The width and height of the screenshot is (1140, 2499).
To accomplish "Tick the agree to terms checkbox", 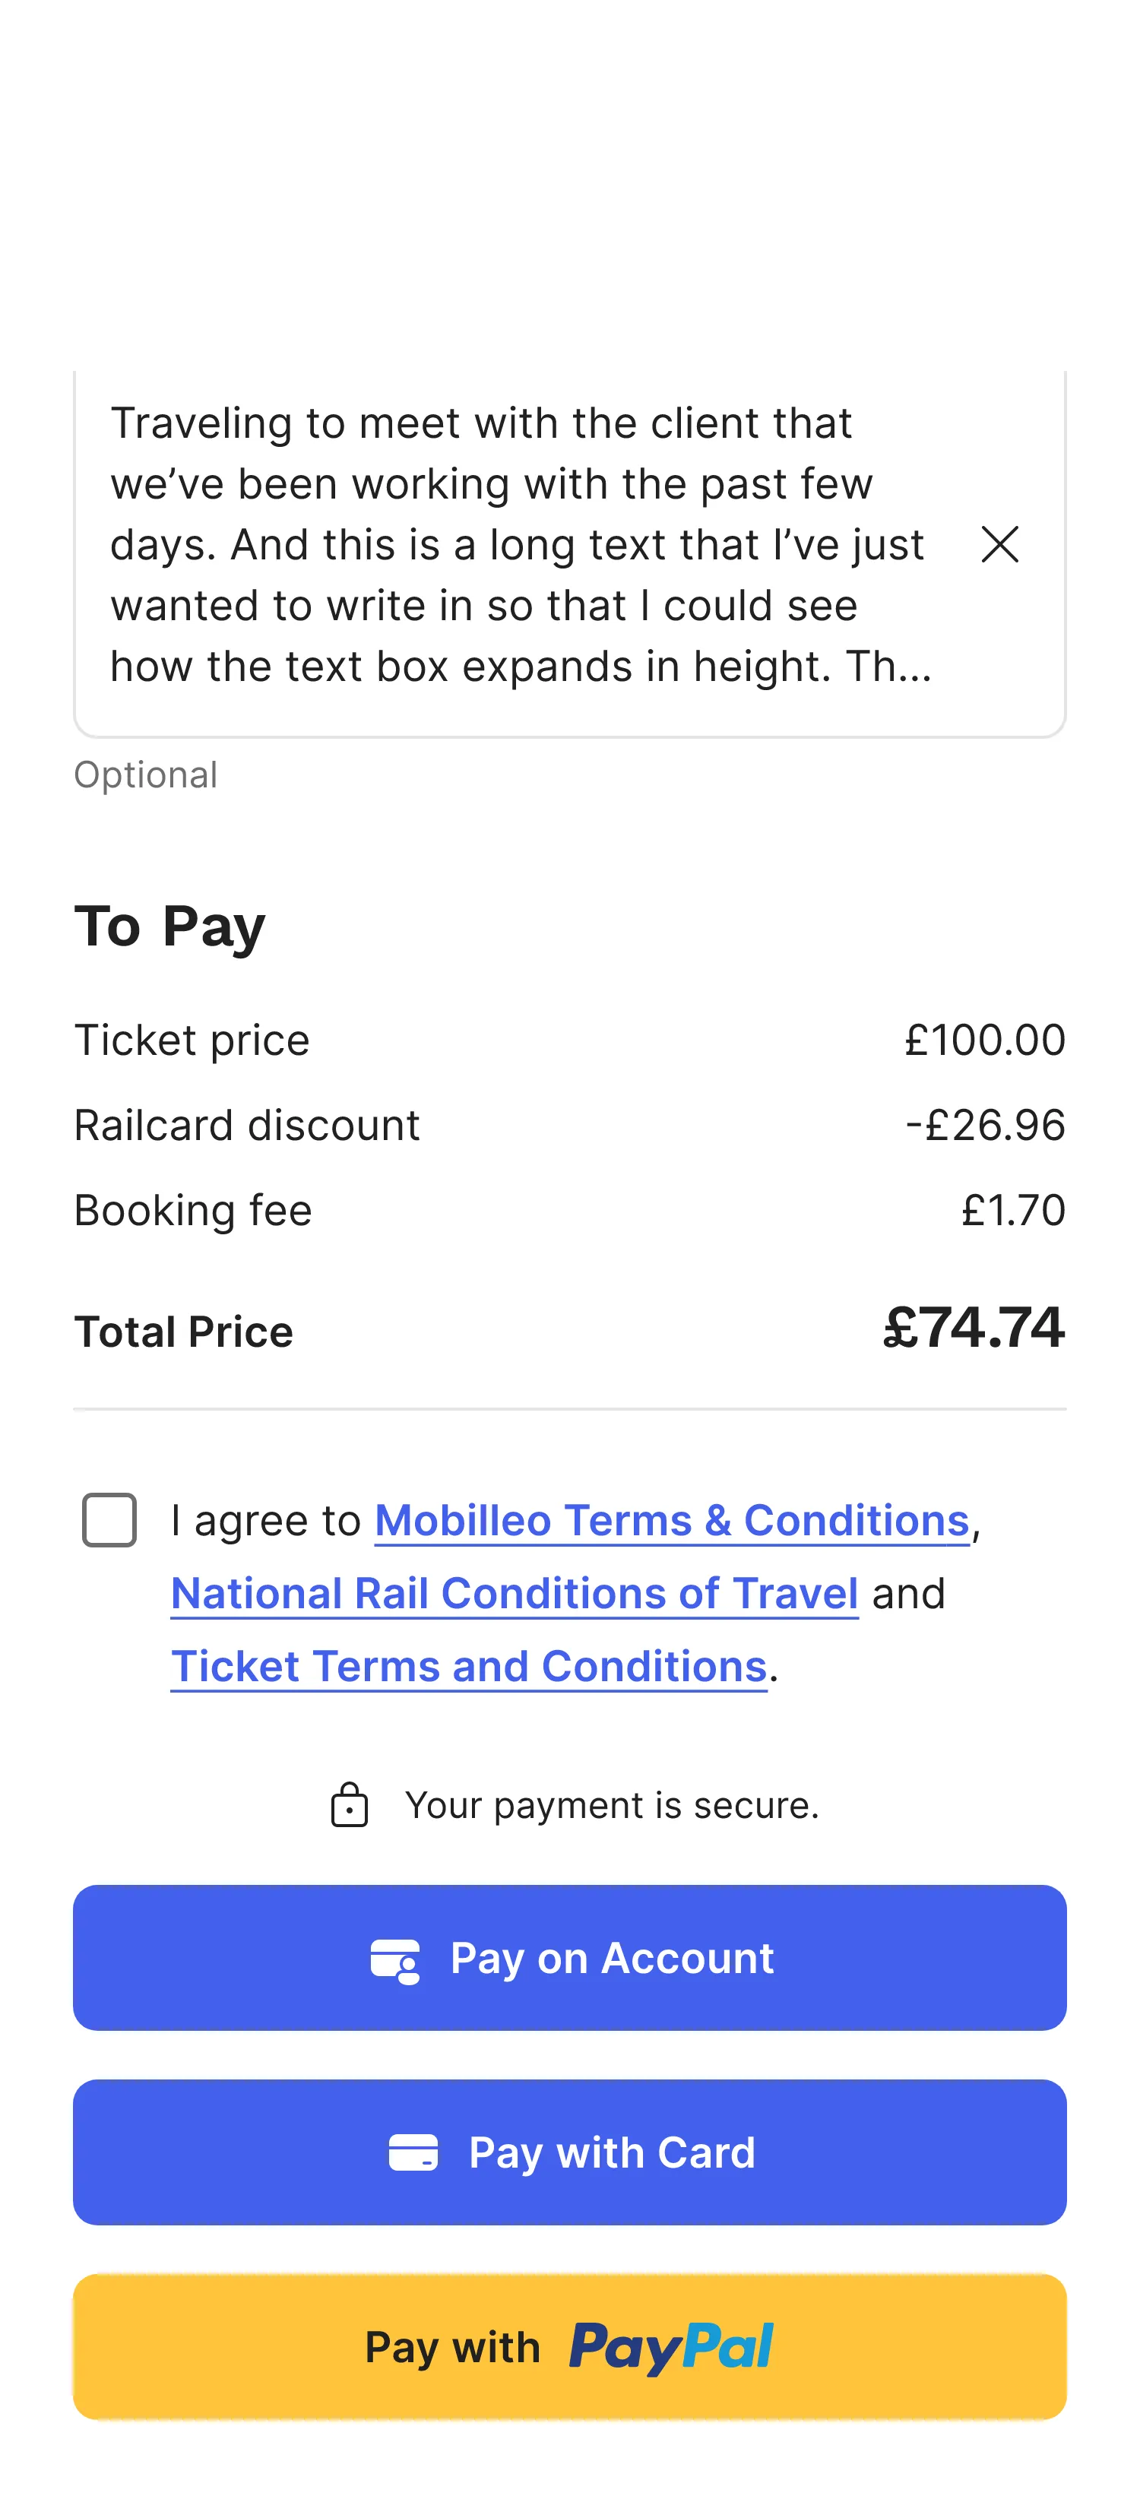I will tap(109, 1519).
